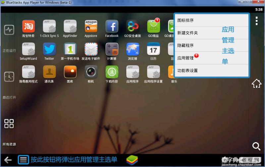Launch 1-Click Sync S app
Viewport: 265px width, 167px height.
point(49,26)
